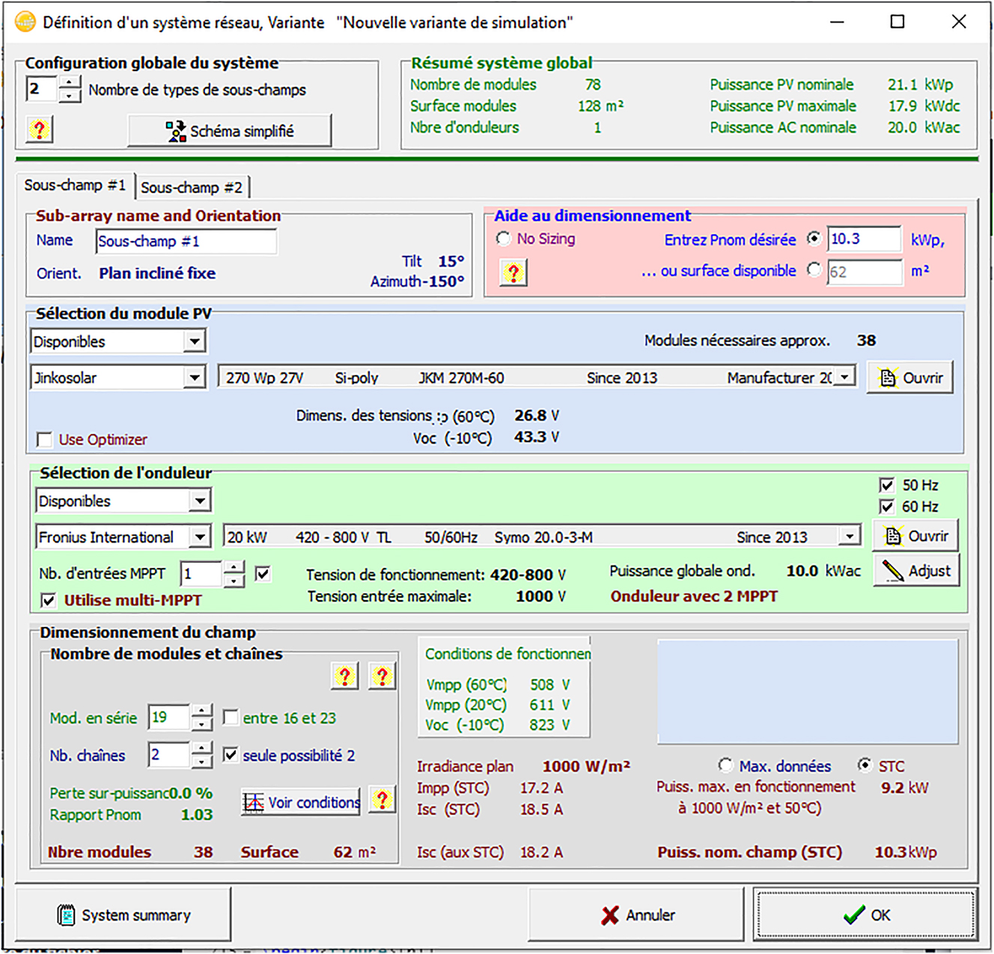Open the System summary
994x954 pixels.
(x=124, y=915)
